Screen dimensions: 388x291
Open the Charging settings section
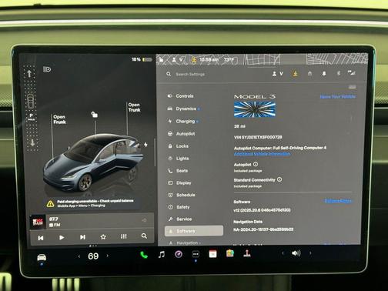pyautogui.click(x=183, y=121)
